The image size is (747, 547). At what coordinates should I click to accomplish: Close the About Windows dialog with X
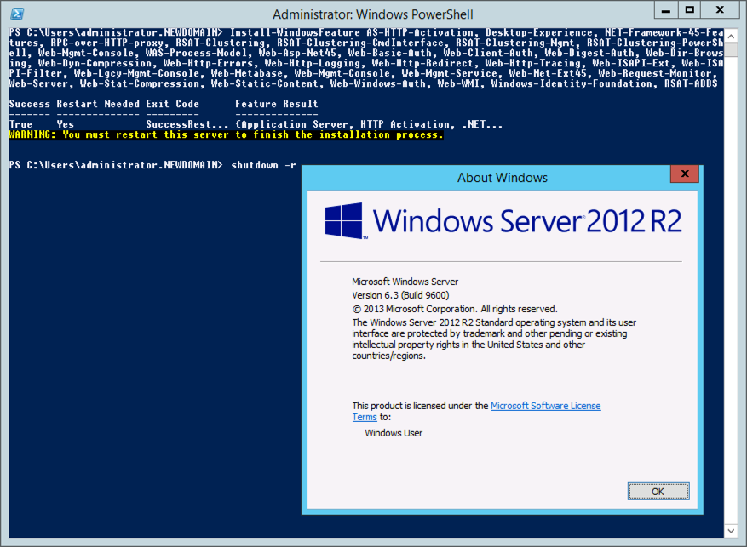click(x=685, y=174)
